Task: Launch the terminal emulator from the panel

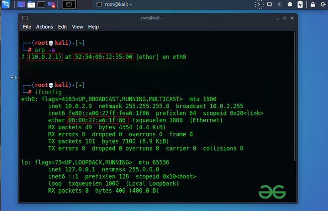Action: (42, 4)
